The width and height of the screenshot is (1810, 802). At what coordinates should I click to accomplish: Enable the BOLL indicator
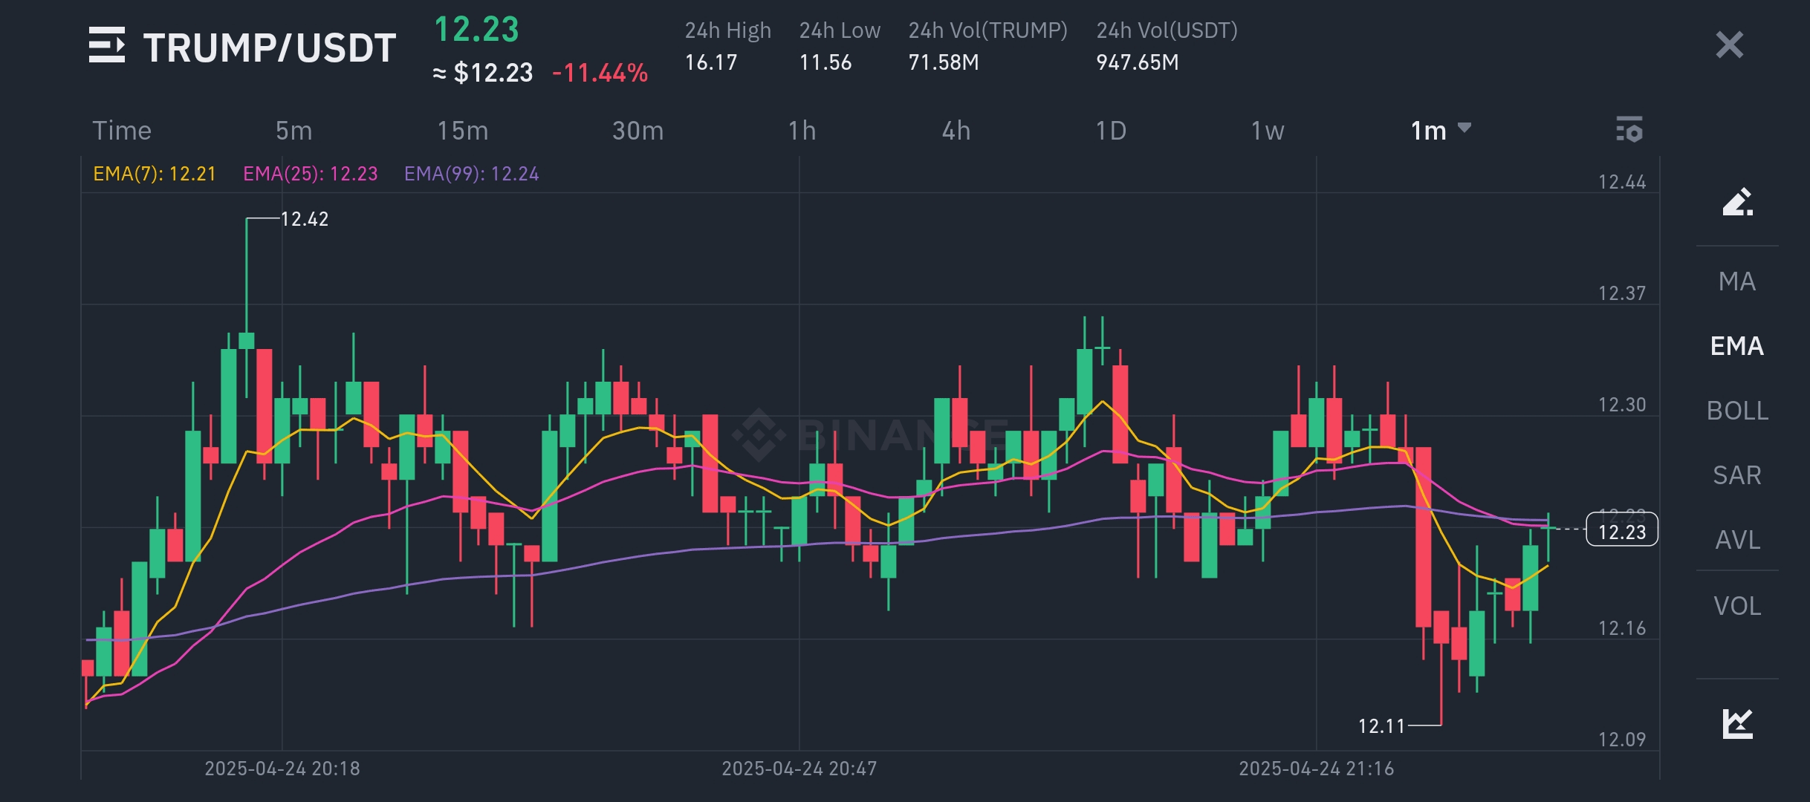1737,411
